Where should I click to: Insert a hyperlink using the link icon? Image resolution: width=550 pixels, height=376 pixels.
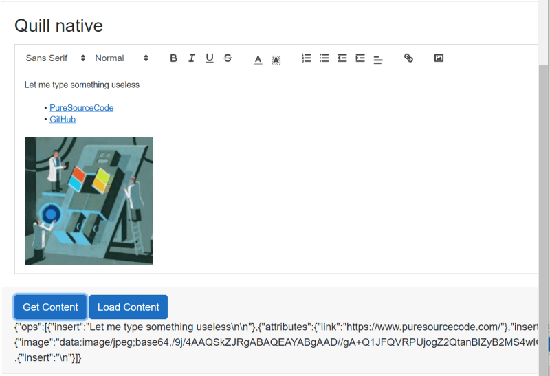pos(408,58)
